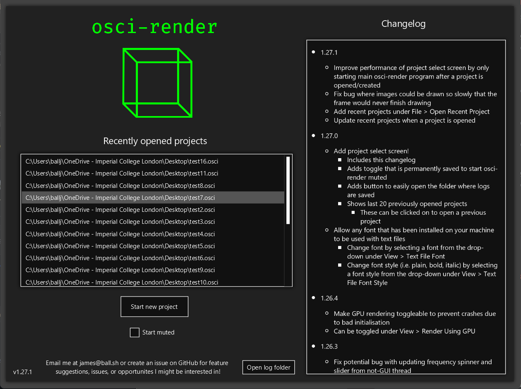521x389 pixels.
Task: Choose test4.osci from recent projects
Action: coord(120,234)
